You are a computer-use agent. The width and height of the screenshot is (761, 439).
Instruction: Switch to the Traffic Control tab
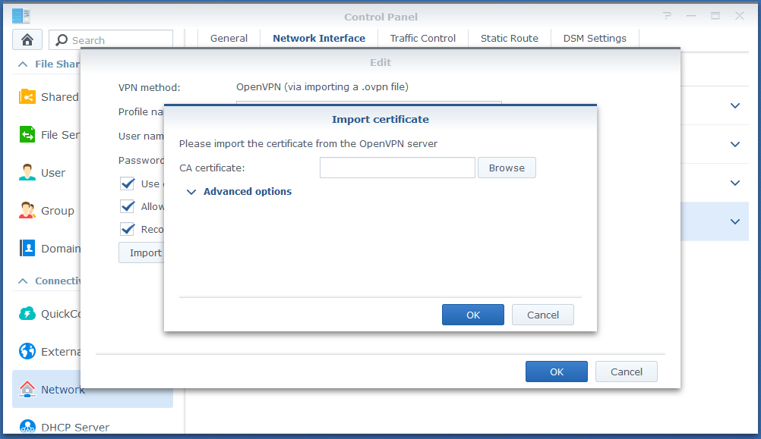coord(423,38)
